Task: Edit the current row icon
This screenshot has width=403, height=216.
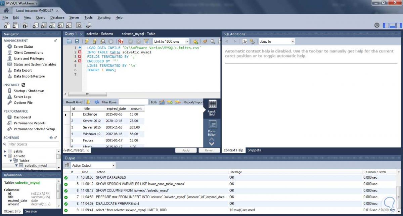Action: click(162, 102)
